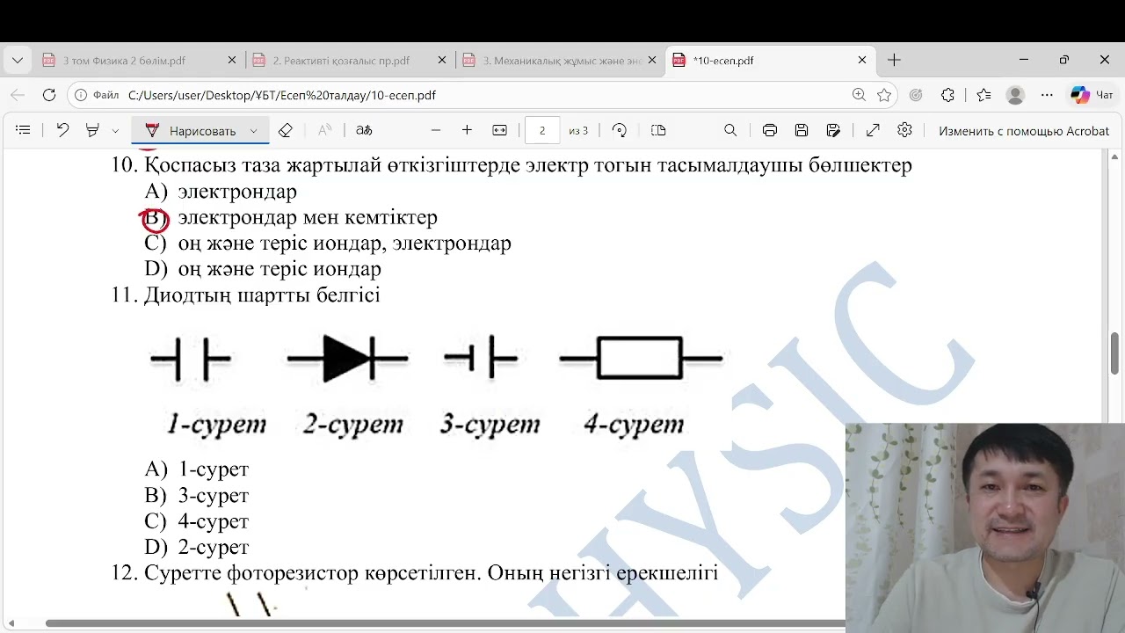The height and width of the screenshot is (633, 1125).
Task: Open the translate 'aあ' tool
Action: [364, 130]
